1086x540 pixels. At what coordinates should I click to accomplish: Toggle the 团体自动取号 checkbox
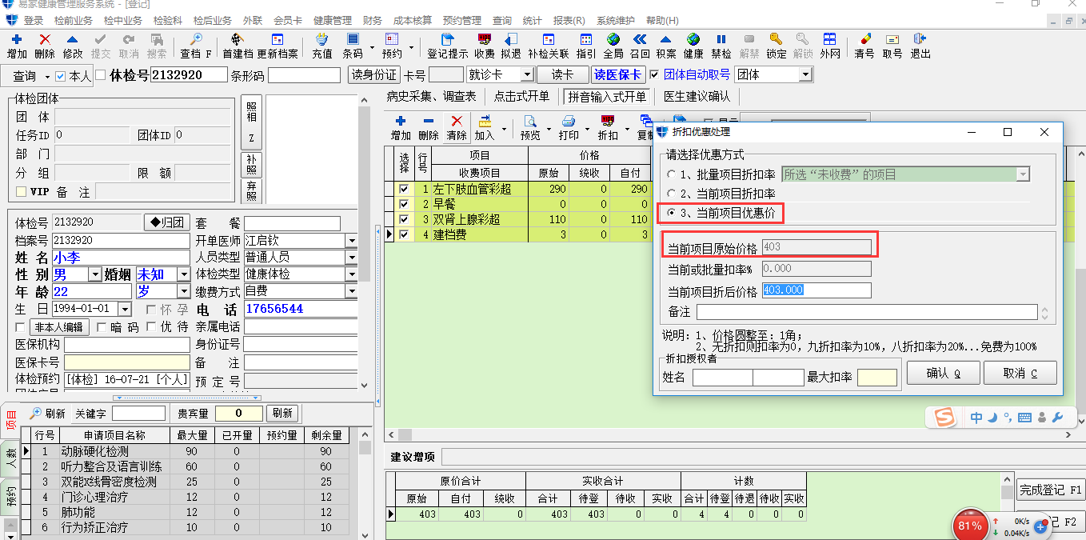[655, 74]
